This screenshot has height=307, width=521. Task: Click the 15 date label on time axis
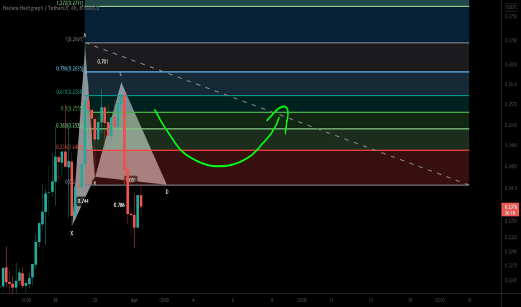tap(410, 300)
